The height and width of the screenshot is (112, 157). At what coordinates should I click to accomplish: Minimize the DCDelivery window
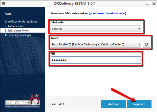pyautogui.click(x=143, y=4)
